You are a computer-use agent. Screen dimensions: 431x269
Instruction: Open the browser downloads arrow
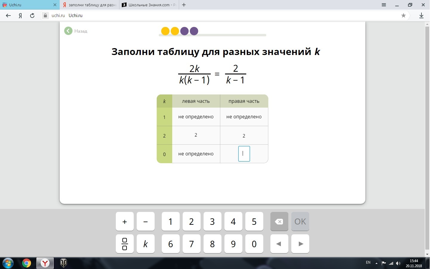[421, 16]
